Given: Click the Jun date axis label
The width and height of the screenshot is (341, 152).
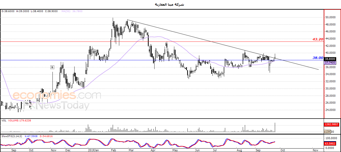Looking at the screenshot, I should pos(197,150).
